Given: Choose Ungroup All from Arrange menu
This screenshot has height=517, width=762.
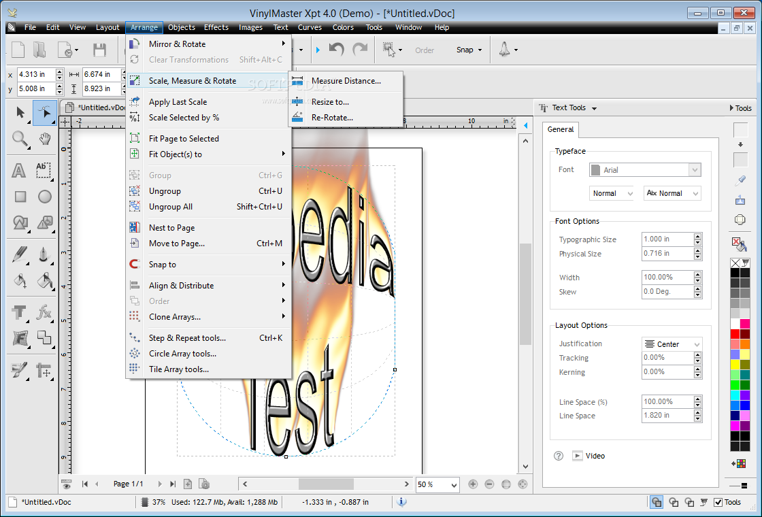Looking at the screenshot, I should [209, 207].
